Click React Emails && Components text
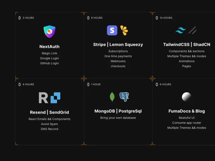215x161 pixels. point(49,119)
